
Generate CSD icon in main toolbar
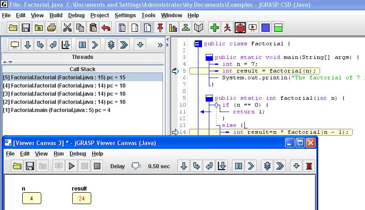[x=122, y=28]
